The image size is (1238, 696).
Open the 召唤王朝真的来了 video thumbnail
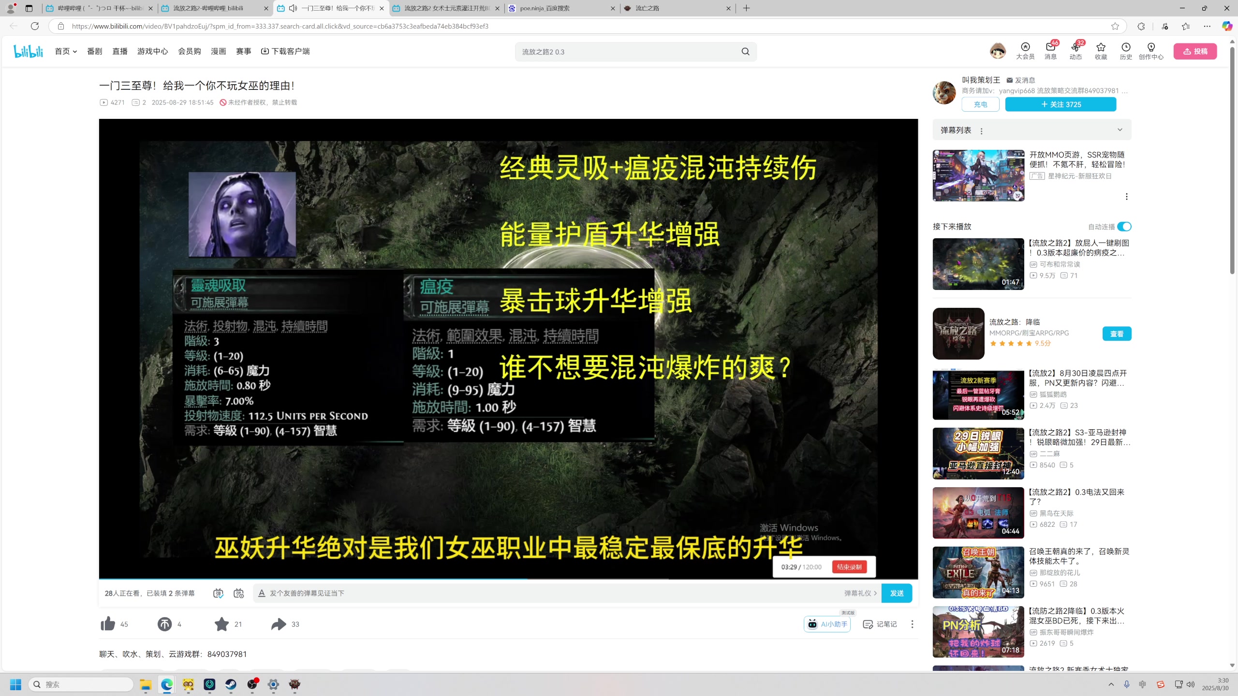(x=978, y=572)
